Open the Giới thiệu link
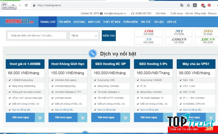The width and height of the screenshot is (218, 134). (x=161, y=13)
